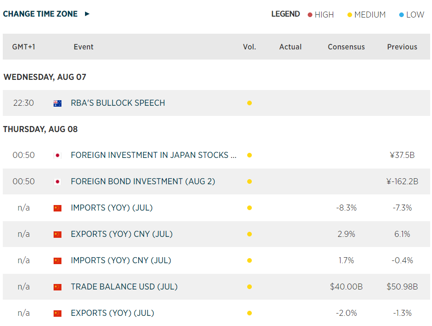The height and width of the screenshot is (326, 432).
Task: Click the Event column header
Action: [x=84, y=47]
